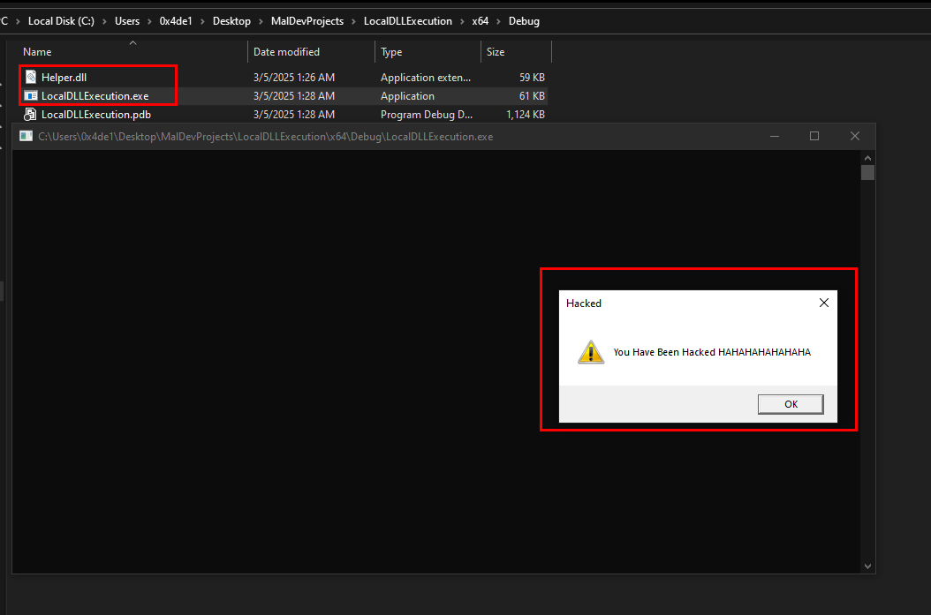Click the 3/5/2025 1:26 AM date cell
Screen dimensions: 931x615
pyautogui.click(x=294, y=78)
